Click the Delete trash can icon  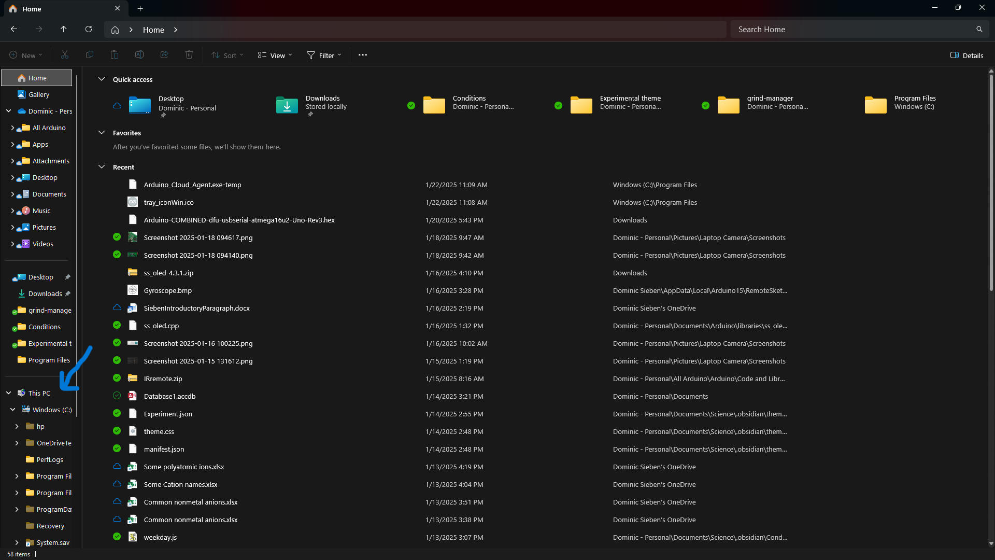click(x=189, y=55)
